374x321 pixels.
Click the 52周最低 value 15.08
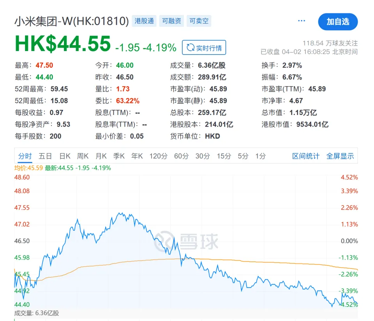tap(59, 101)
